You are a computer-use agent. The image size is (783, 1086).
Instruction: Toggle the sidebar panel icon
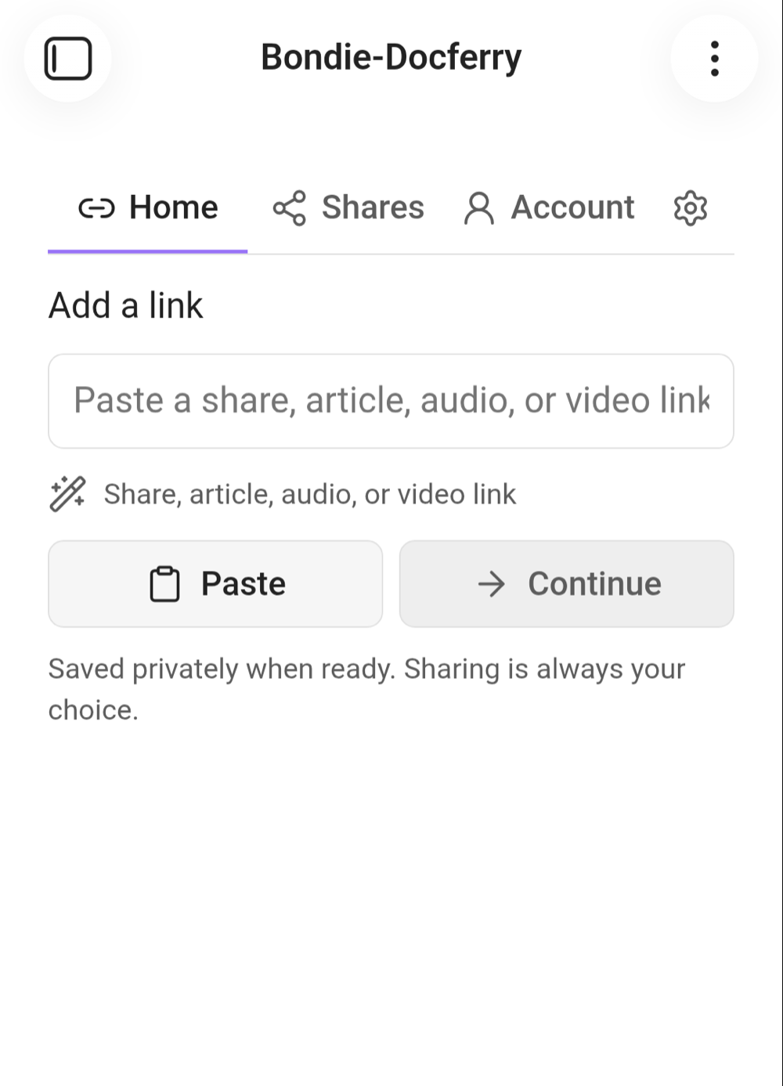tap(68, 59)
